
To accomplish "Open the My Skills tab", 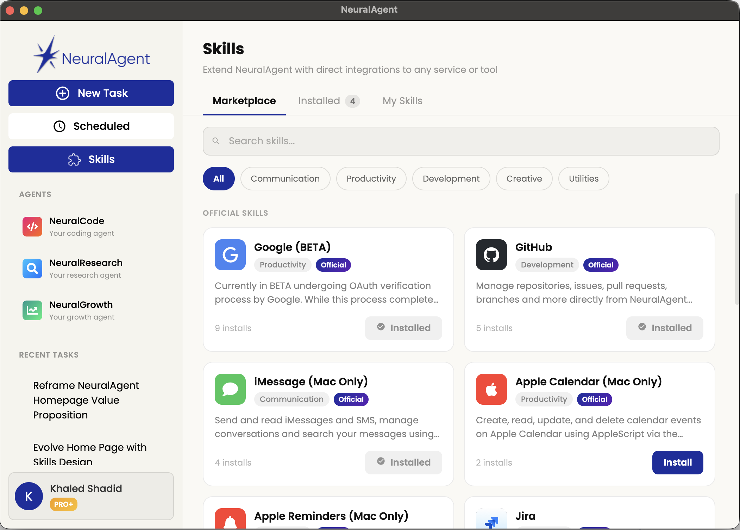I will point(402,101).
